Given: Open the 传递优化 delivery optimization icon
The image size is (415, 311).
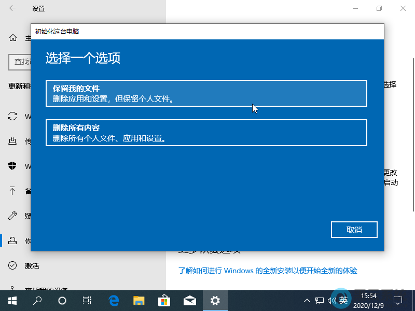Looking at the screenshot, I should coord(12,141).
